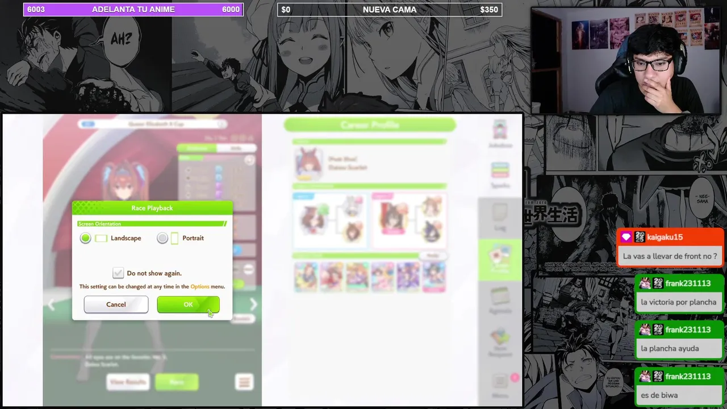Click the kaigaku15 username in chat
The image size is (727, 409).
click(x=665, y=237)
